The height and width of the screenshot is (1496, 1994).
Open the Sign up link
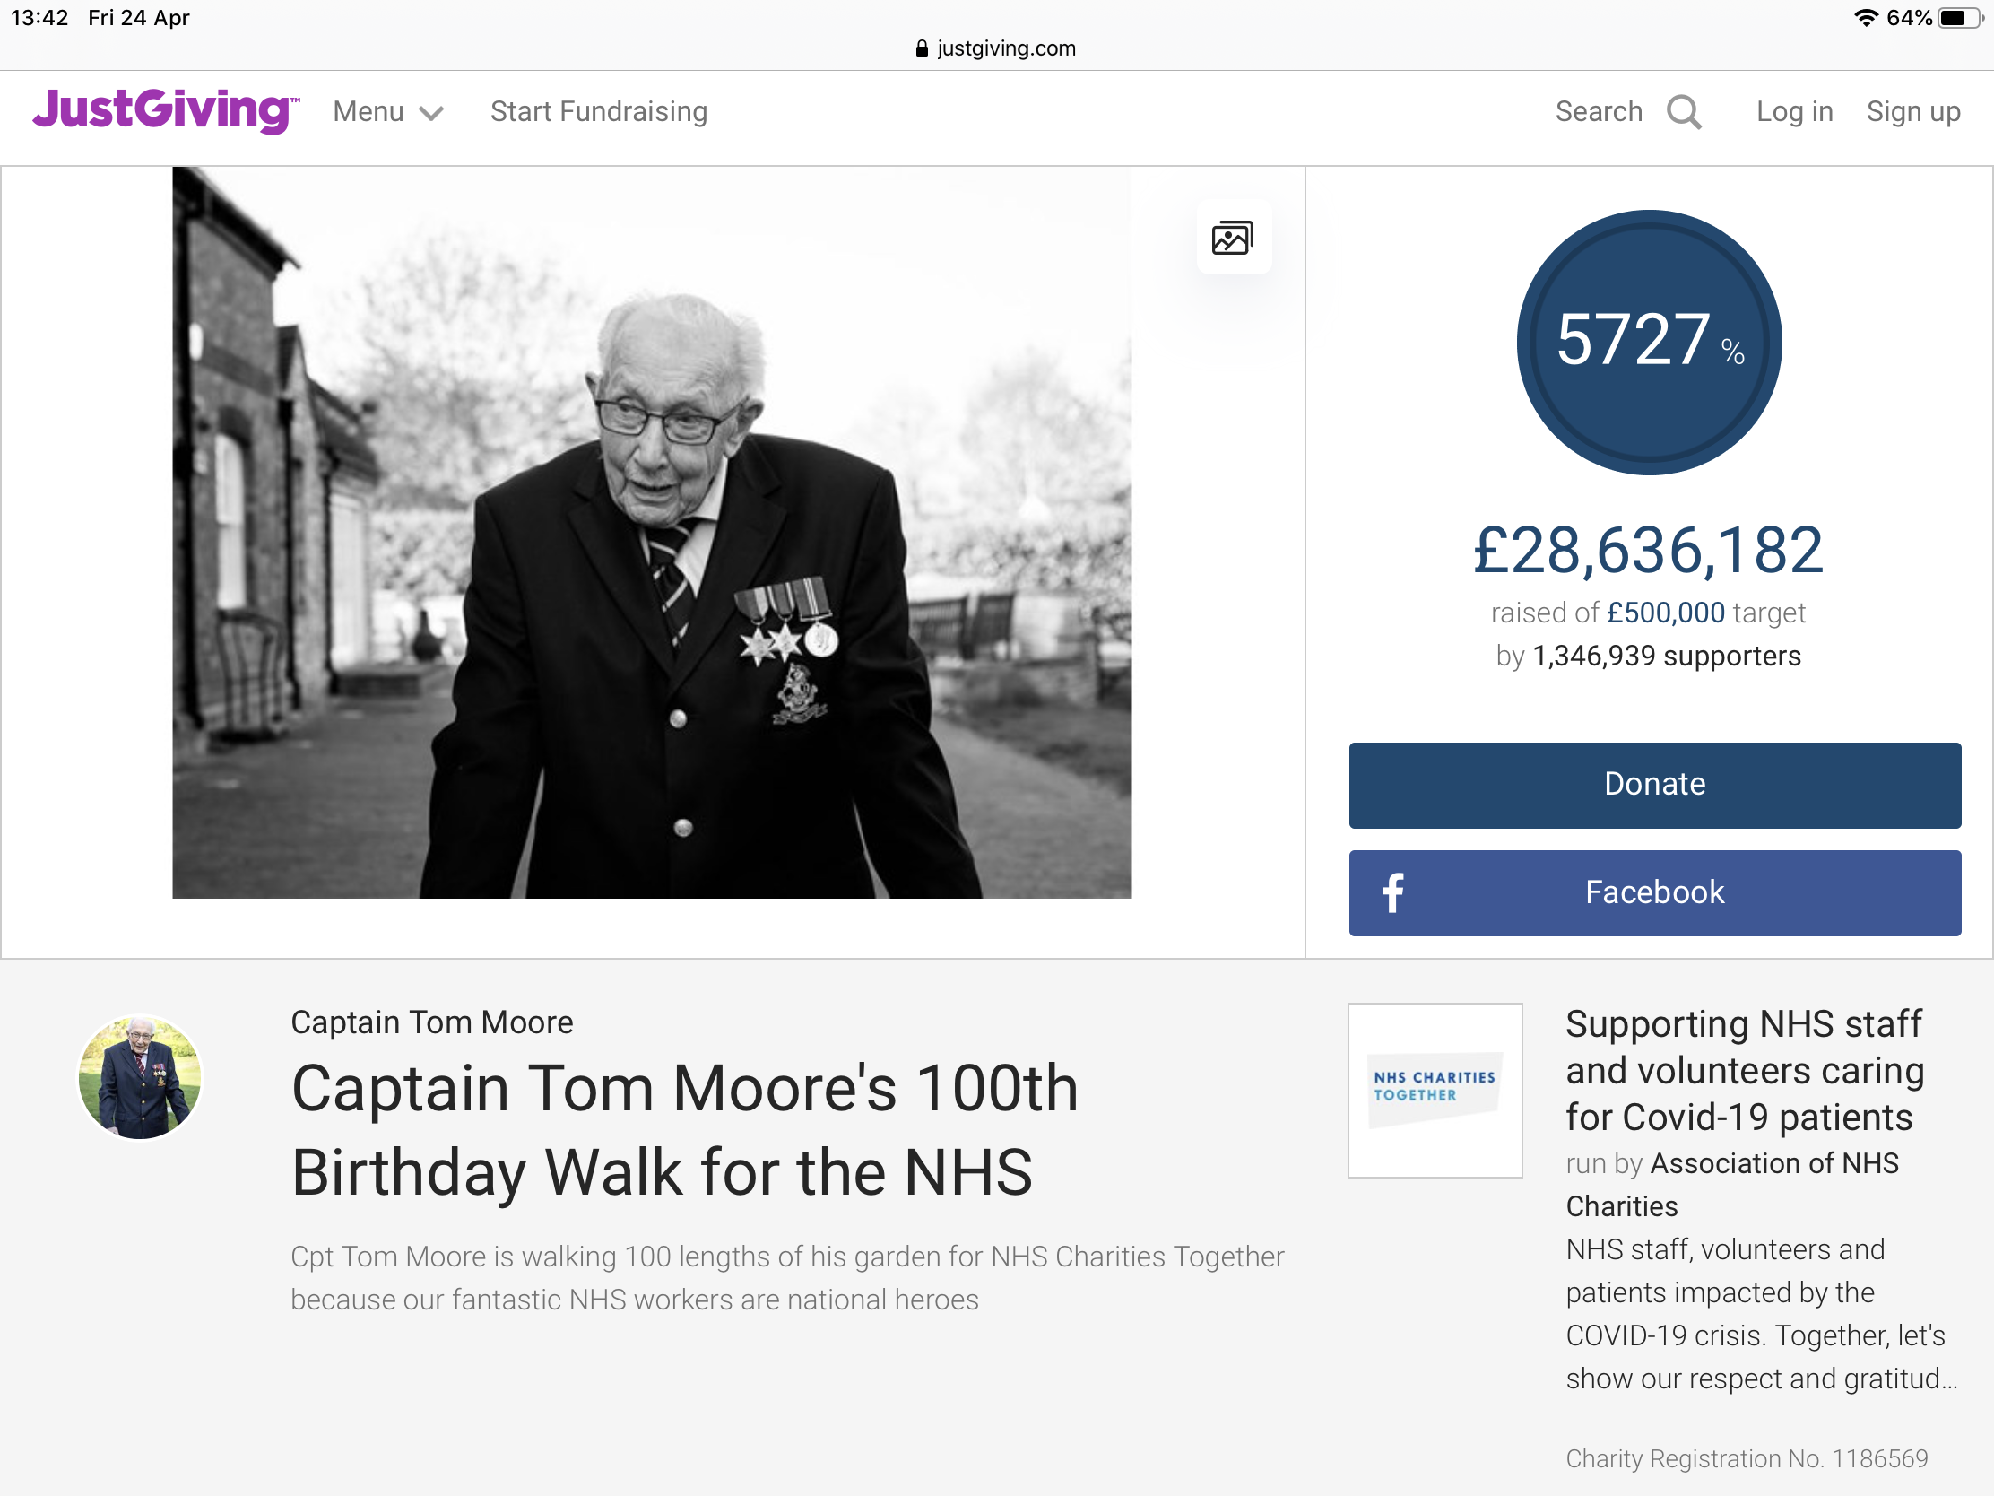pos(1913,111)
